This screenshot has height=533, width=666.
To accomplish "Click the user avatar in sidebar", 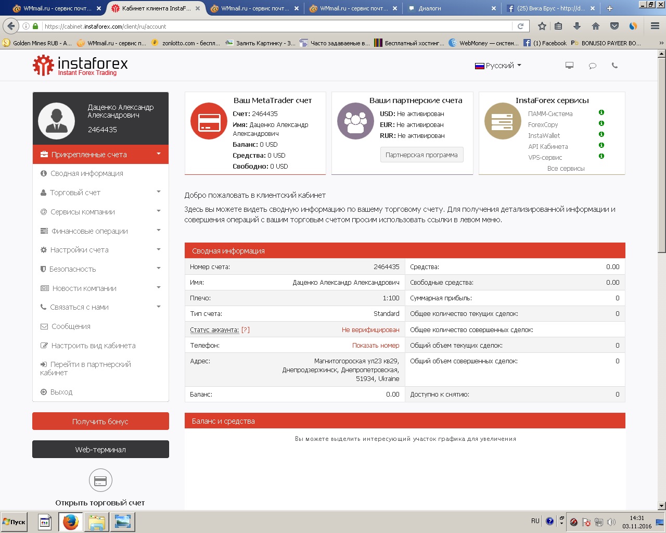I will (57, 121).
